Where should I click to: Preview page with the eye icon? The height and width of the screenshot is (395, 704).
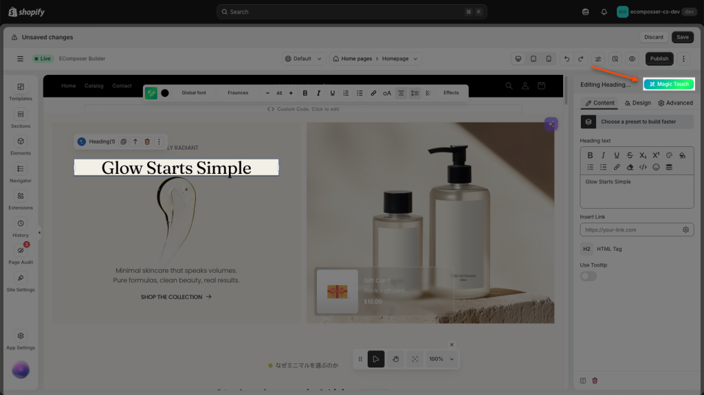(632, 59)
